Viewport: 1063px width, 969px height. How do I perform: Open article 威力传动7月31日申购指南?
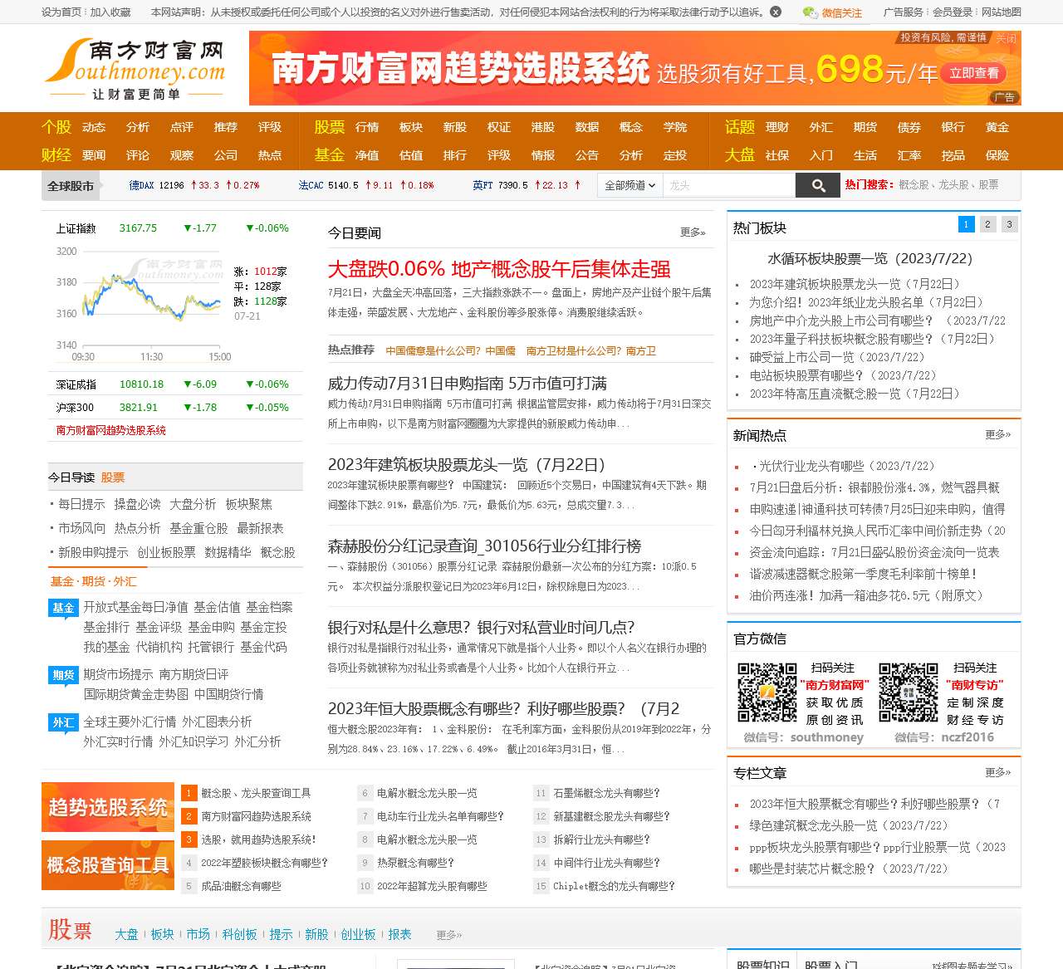[x=467, y=383]
